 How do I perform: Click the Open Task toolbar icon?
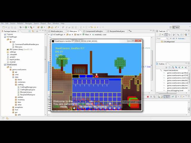tap(52, 27)
